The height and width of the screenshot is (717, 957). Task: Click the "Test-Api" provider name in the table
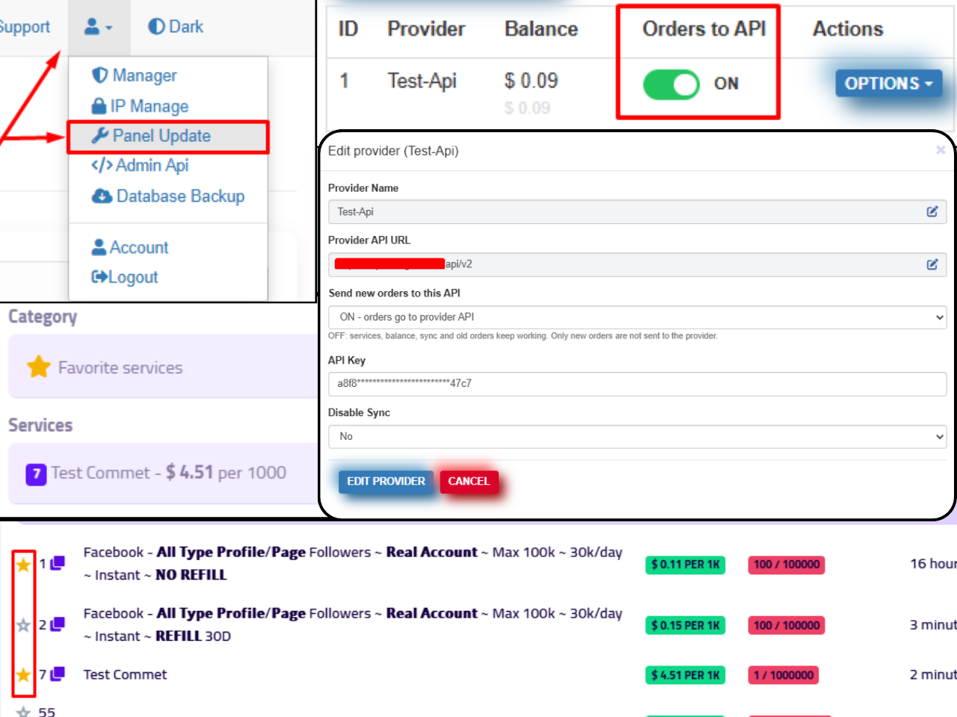click(x=422, y=81)
